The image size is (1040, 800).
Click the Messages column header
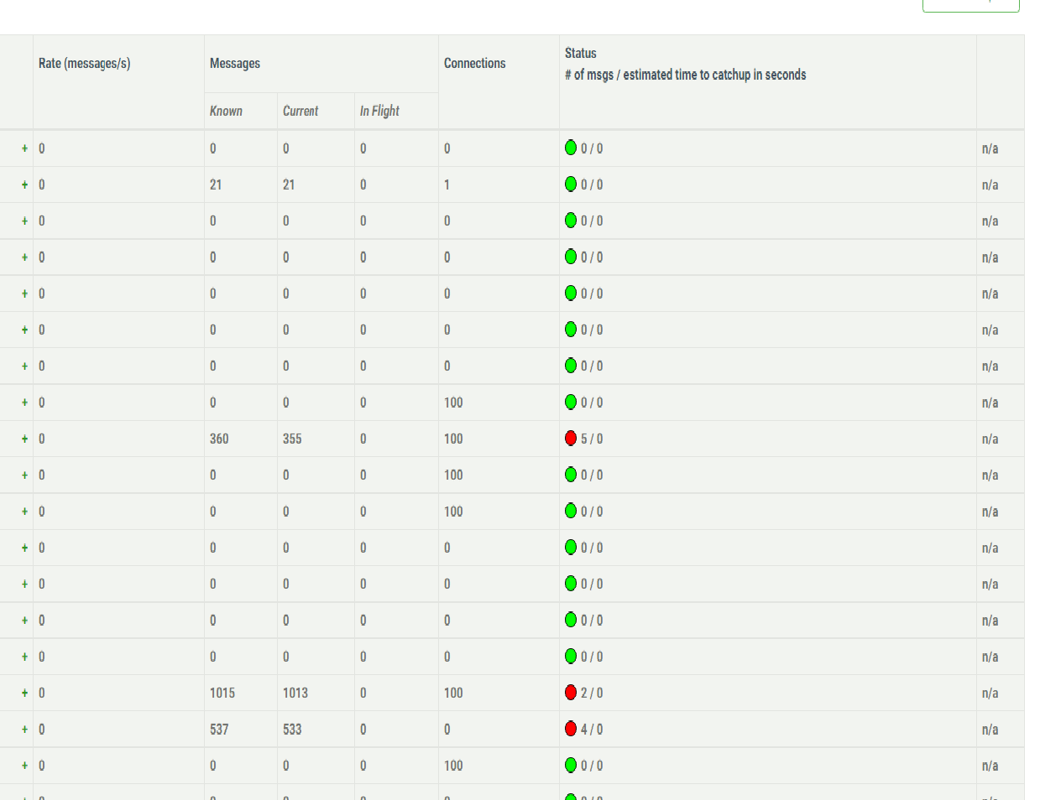[x=234, y=63]
